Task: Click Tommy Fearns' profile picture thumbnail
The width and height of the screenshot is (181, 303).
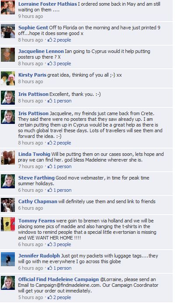Action: (8, 224)
